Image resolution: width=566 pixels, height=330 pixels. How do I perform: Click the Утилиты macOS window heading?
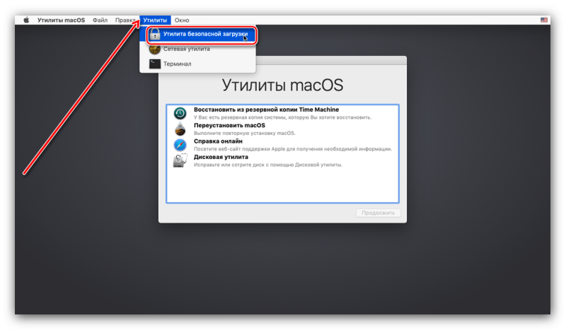pos(282,86)
